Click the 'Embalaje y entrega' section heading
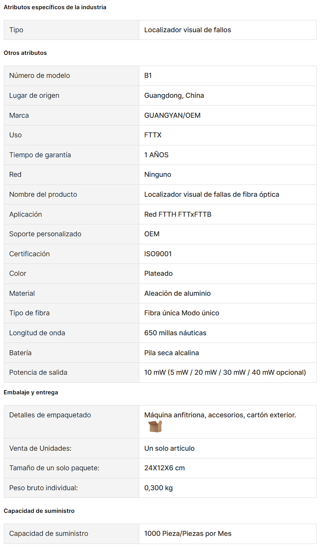Screen dimensions: 320x547 [x=31, y=392]
